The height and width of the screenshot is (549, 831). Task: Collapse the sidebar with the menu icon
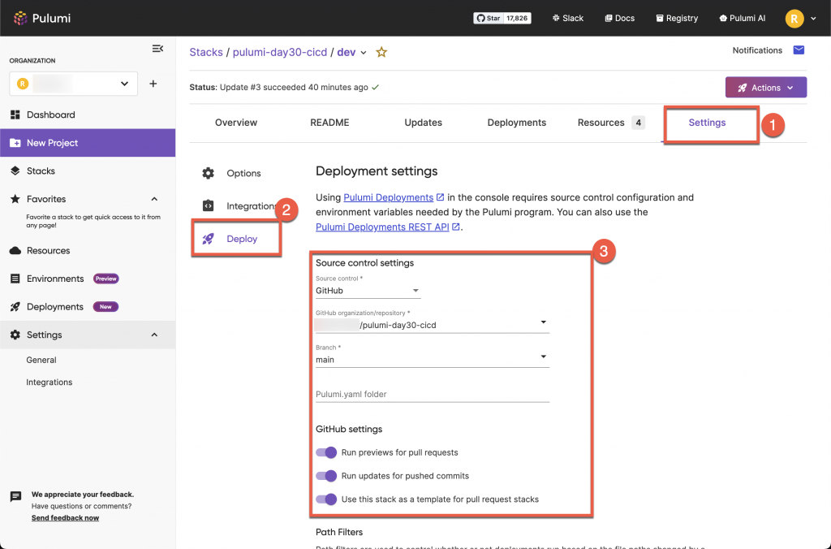157,49
